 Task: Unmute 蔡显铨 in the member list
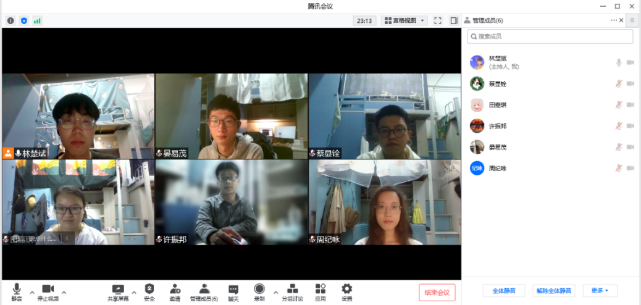[x=618, y=83]
